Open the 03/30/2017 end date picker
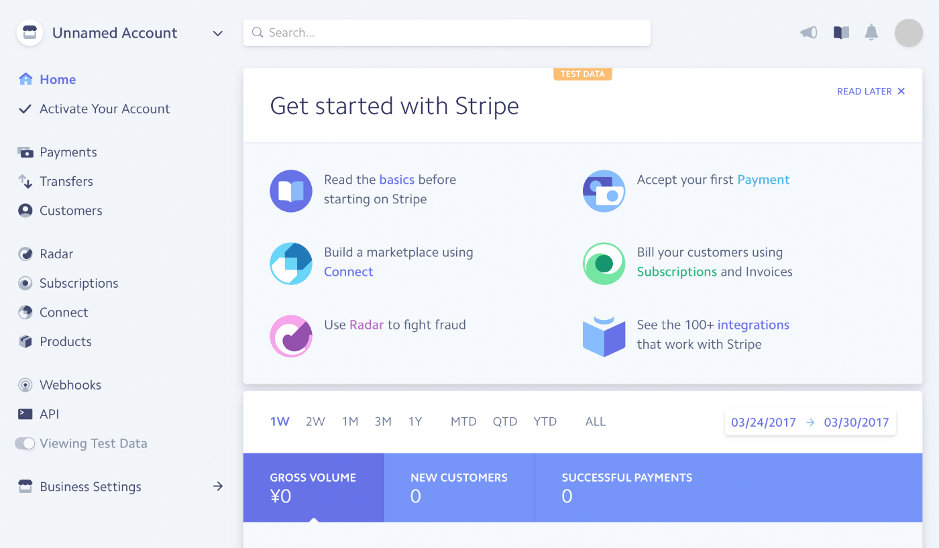The width and height of the screenshot is (939, 548). pos(857,423)
